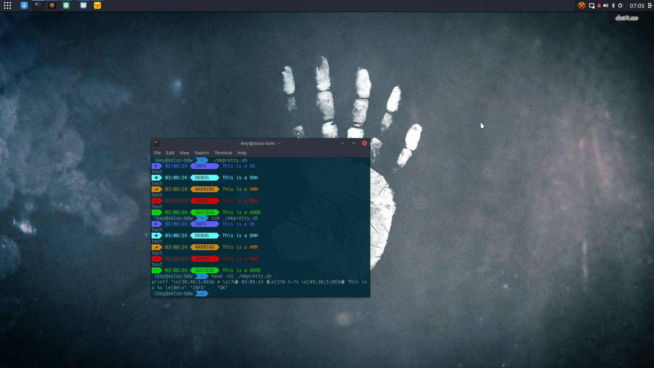Launch the Software Center download icon
Image resolution: width=654 pixels, height=368 pixels.
[24, 5]
